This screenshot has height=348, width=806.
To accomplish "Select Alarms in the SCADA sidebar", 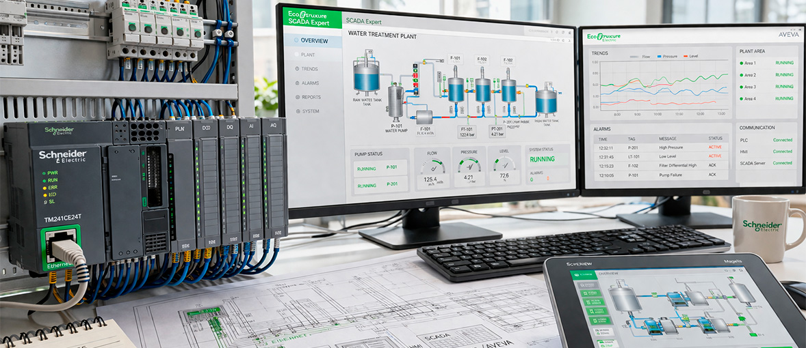I will (x=310, y=83).
